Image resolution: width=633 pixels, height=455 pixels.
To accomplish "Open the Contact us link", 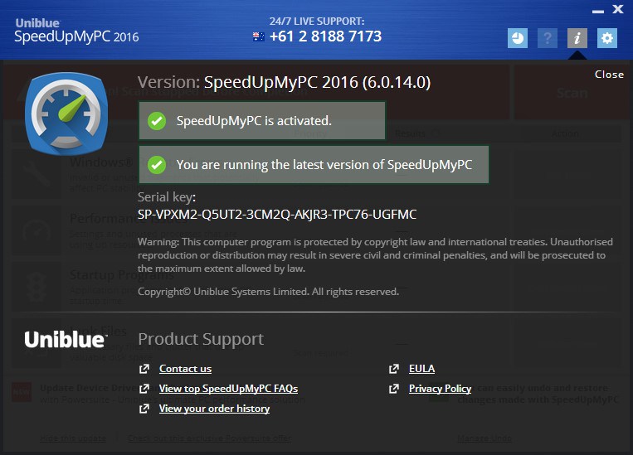I will (x=185, y=369).
